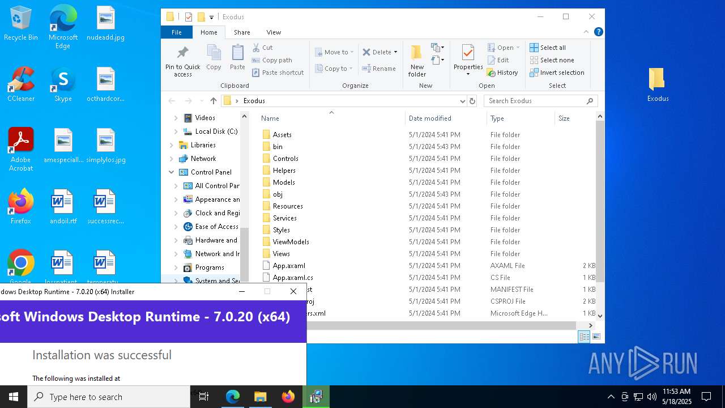The width and height of the screenshot is (725, 408).
Task: Click Invert selection in ribbon
Action: [557, 73]
